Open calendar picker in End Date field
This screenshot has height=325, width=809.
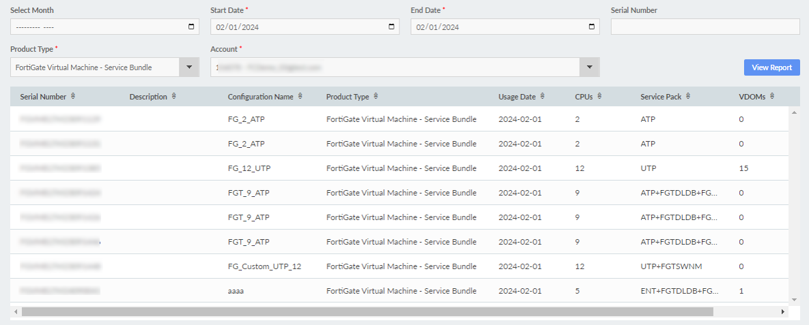pyautogui.click(x=592, y=27)
